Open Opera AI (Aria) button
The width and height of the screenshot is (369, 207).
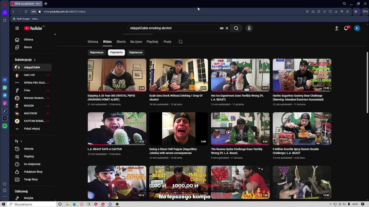365,11
